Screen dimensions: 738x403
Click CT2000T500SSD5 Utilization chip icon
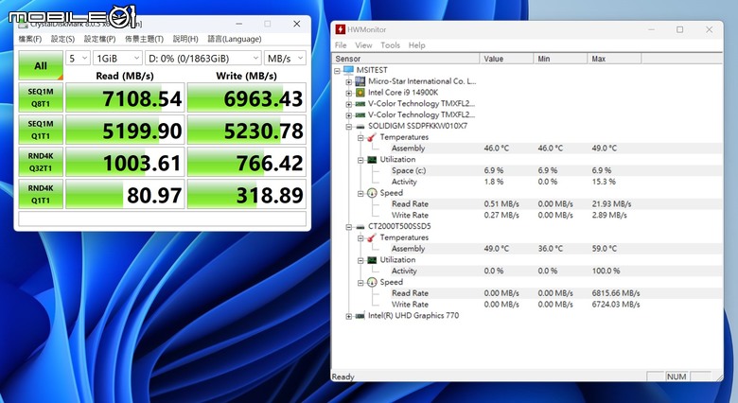(x=372, y=260)
